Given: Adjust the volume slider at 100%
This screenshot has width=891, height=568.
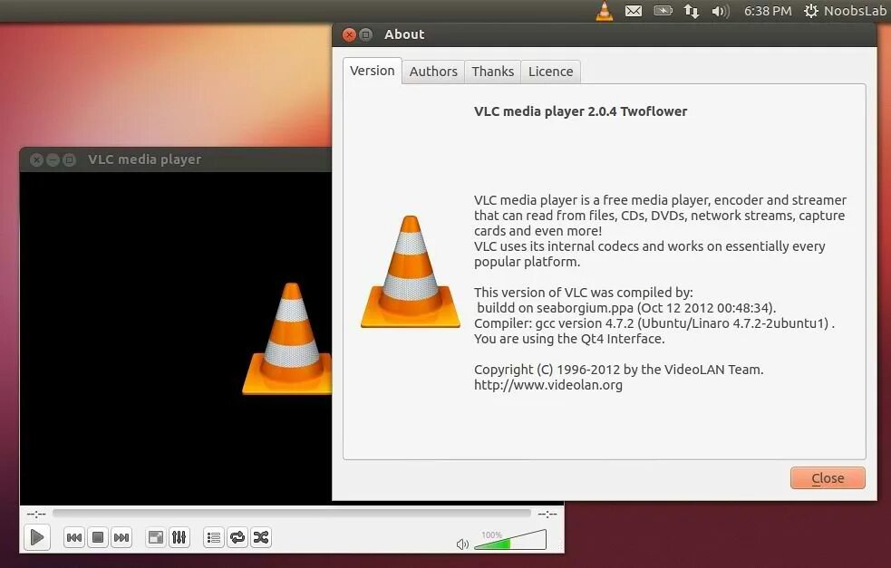Looking at the screenshot, I should pyautogui.click(x=510, y=540).
